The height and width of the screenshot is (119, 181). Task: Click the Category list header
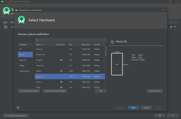pos(25,44)
